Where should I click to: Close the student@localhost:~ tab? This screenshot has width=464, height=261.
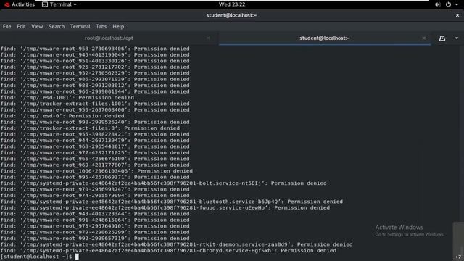point(424,38)
